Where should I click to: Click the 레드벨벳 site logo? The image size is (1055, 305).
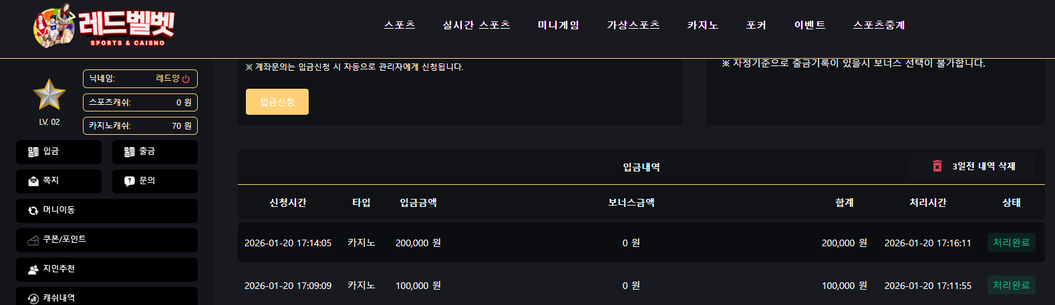click(104, 27)
